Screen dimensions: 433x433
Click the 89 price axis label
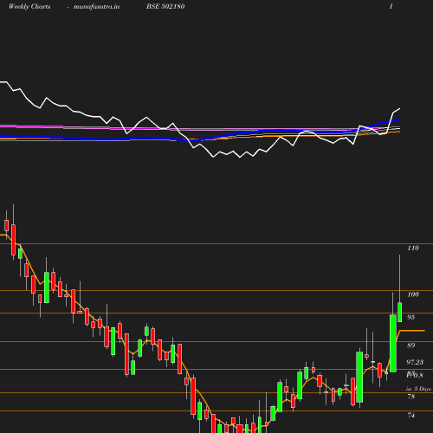point(411,346)
